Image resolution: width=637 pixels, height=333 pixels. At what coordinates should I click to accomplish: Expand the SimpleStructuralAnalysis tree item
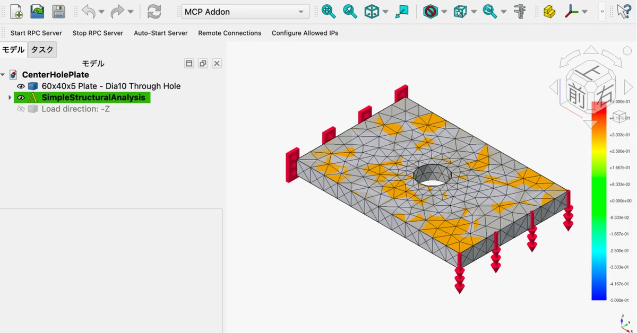pyautogui.click(x=10, y=98)
